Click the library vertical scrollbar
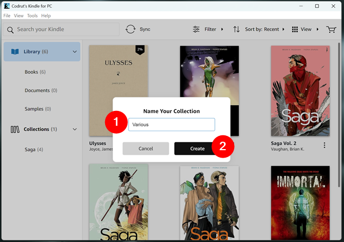Screen dimensions: 344x242 click(339, 114)
